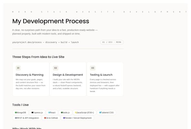
Task: Click the MongoDB tool chip
Action: [x=21, y=112]
